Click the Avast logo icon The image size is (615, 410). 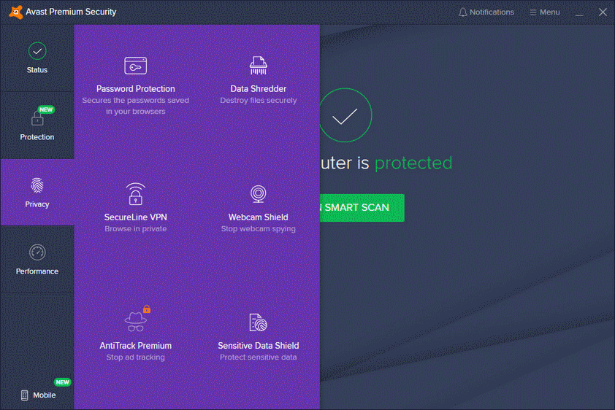pyautogui.click(x=15, y=12)
